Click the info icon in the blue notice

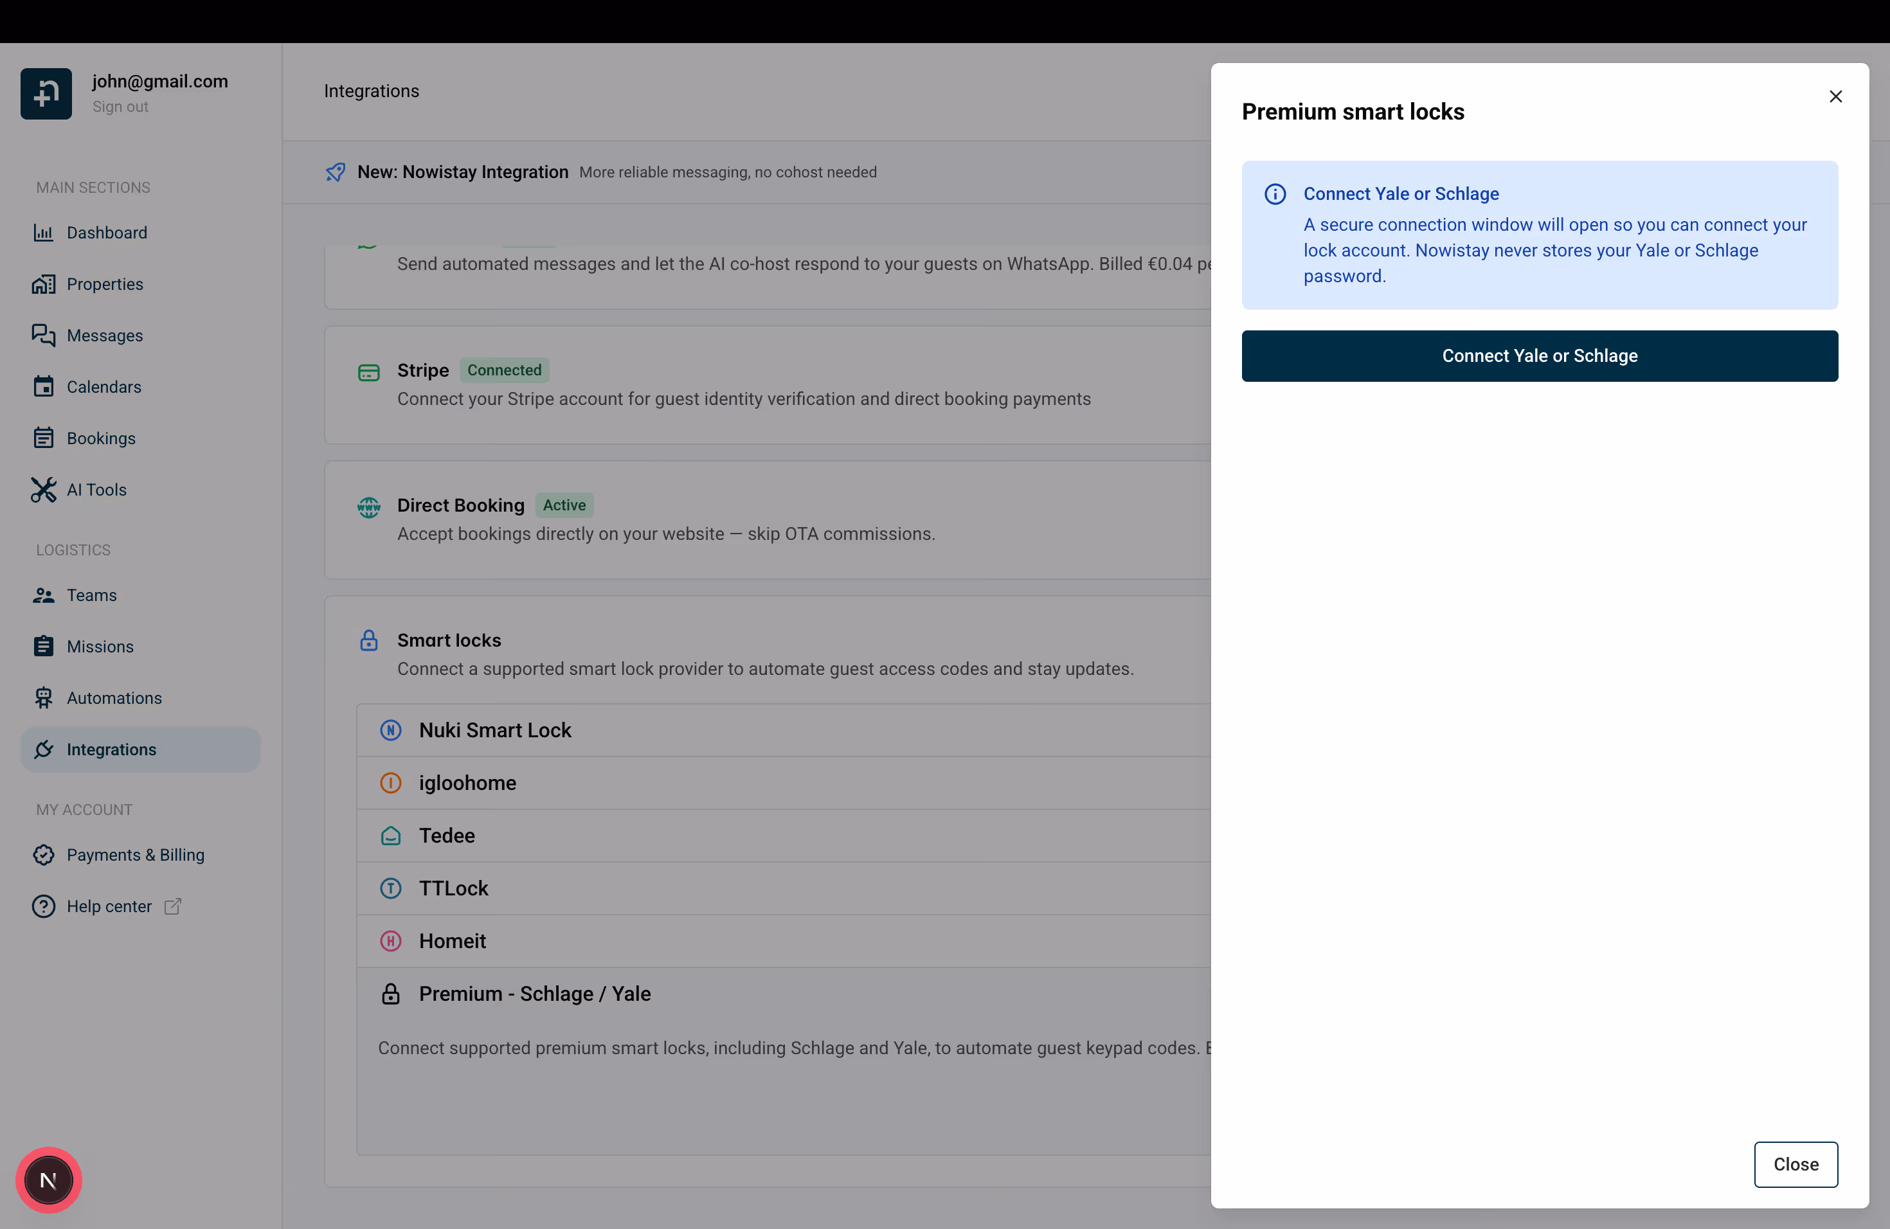pos(1275,193)
